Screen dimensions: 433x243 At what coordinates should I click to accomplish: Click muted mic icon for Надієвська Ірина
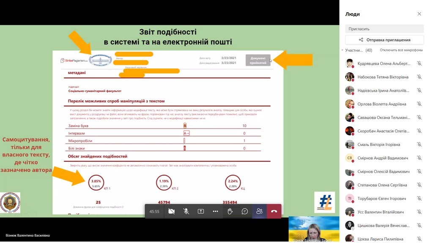419,90
